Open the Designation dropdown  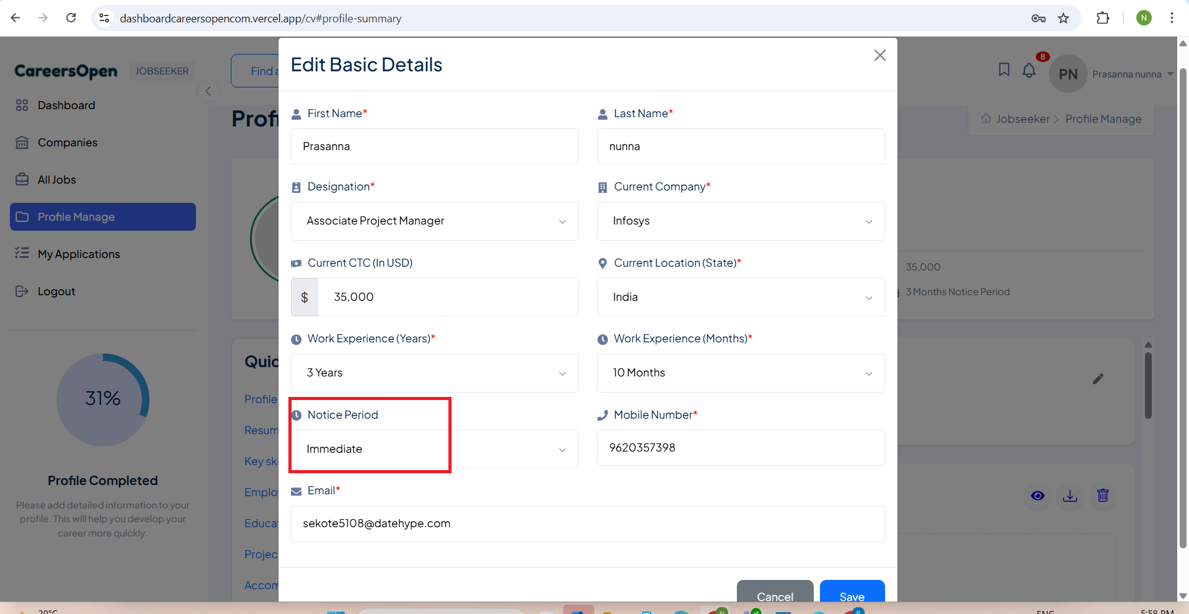point(434,221)
